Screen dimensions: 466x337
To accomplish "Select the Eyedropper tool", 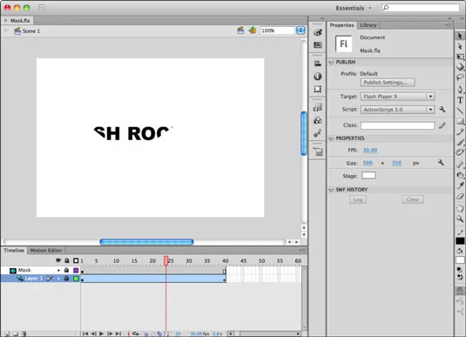I will pos(460,185).
